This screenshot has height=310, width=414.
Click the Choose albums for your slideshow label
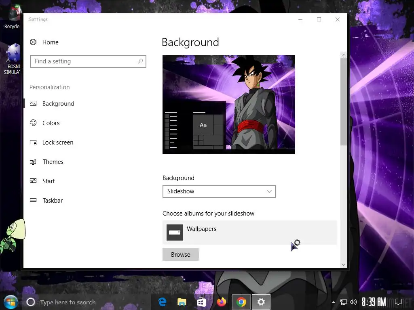pyautogui.click(x=208, y=213)
